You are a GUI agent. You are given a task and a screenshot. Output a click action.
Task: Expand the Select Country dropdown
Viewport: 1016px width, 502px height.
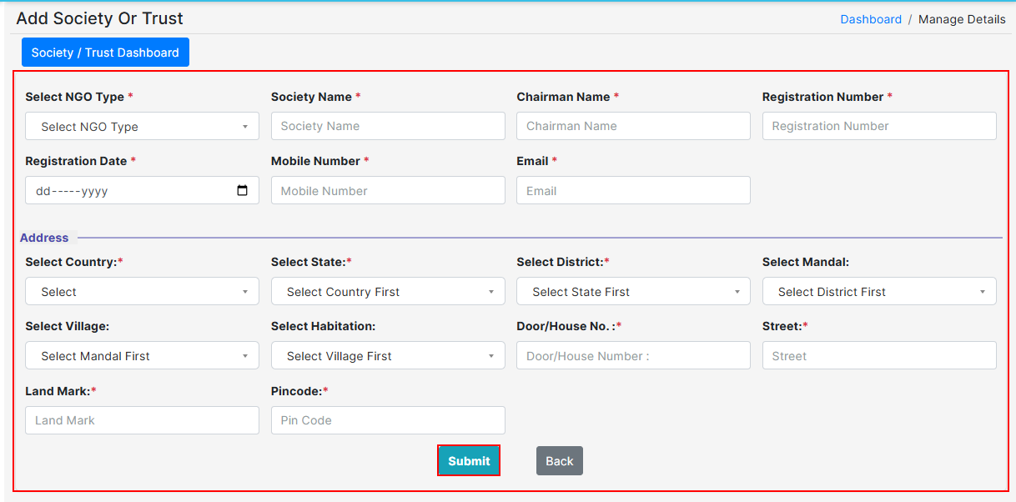[142, 292]
